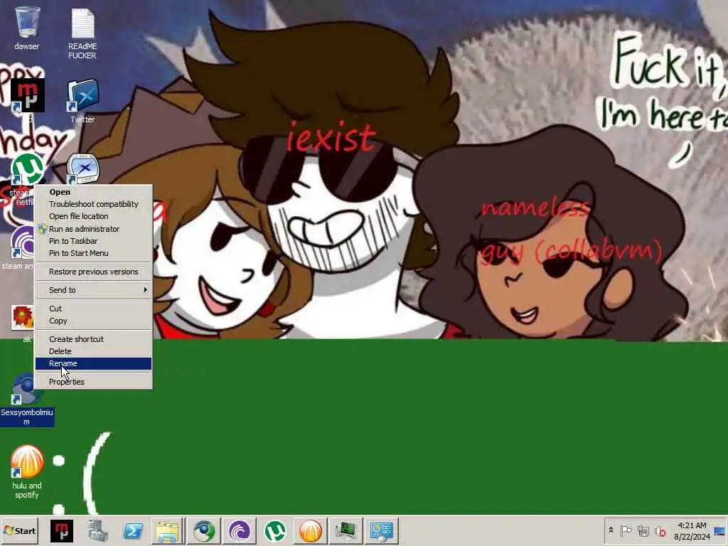Open the Action Center flag icon

pyautogui.click(x=626, y=530)
